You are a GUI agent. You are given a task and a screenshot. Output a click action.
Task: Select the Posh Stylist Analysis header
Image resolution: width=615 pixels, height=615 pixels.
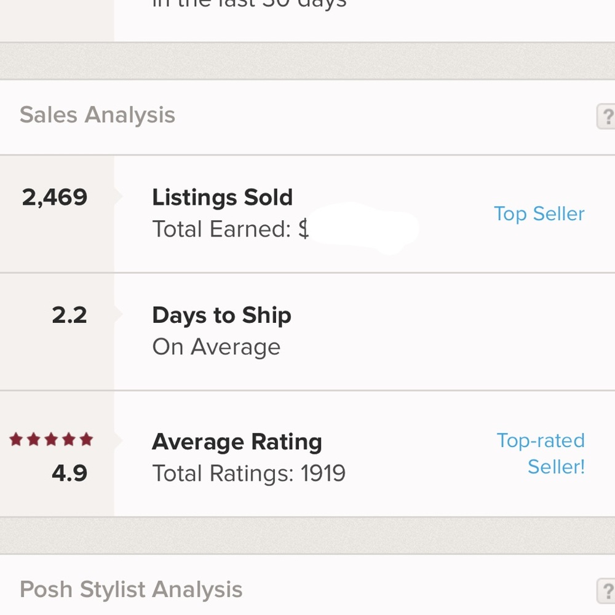point(131,589)
